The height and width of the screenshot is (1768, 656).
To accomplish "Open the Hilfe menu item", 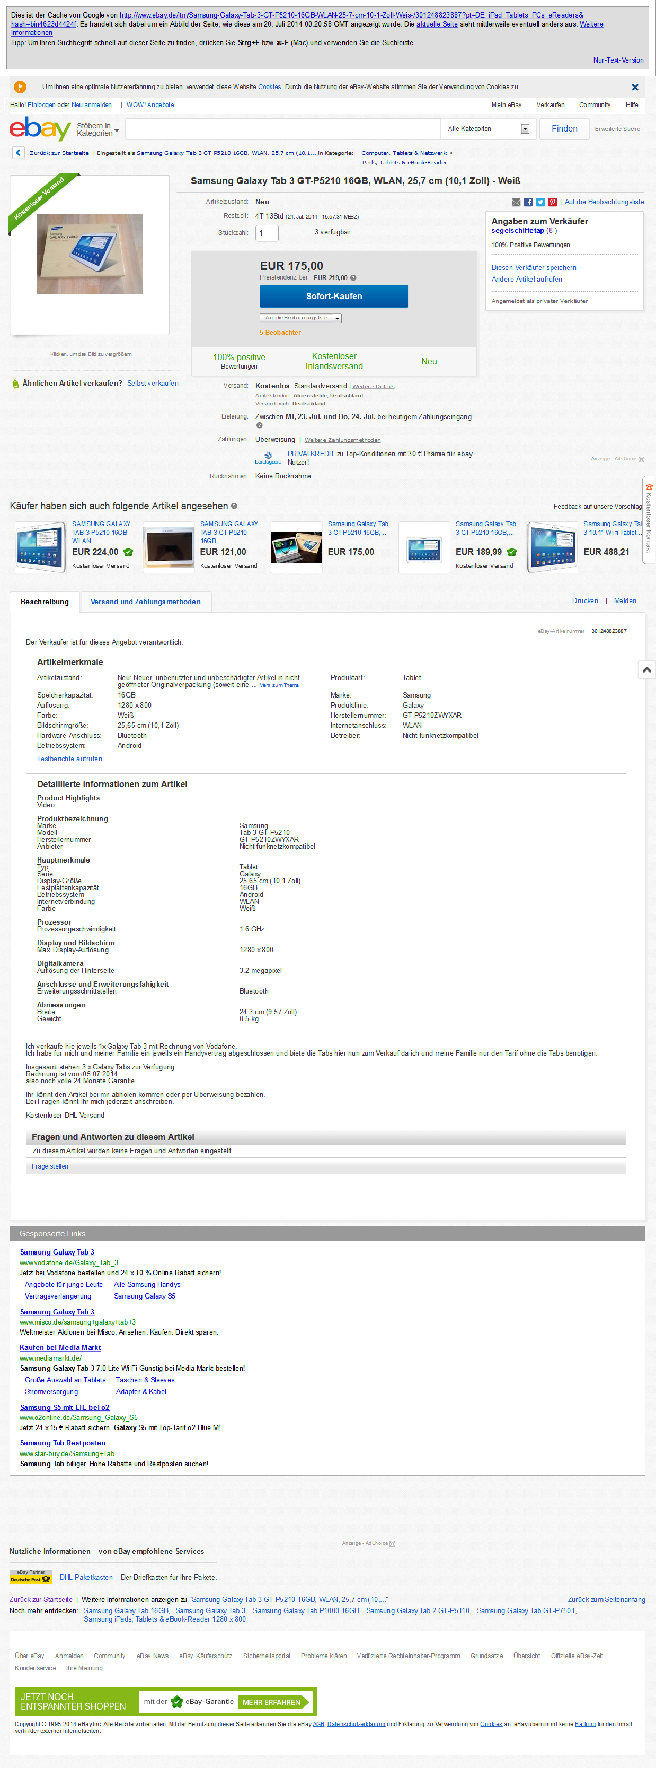I will (631, 105).
